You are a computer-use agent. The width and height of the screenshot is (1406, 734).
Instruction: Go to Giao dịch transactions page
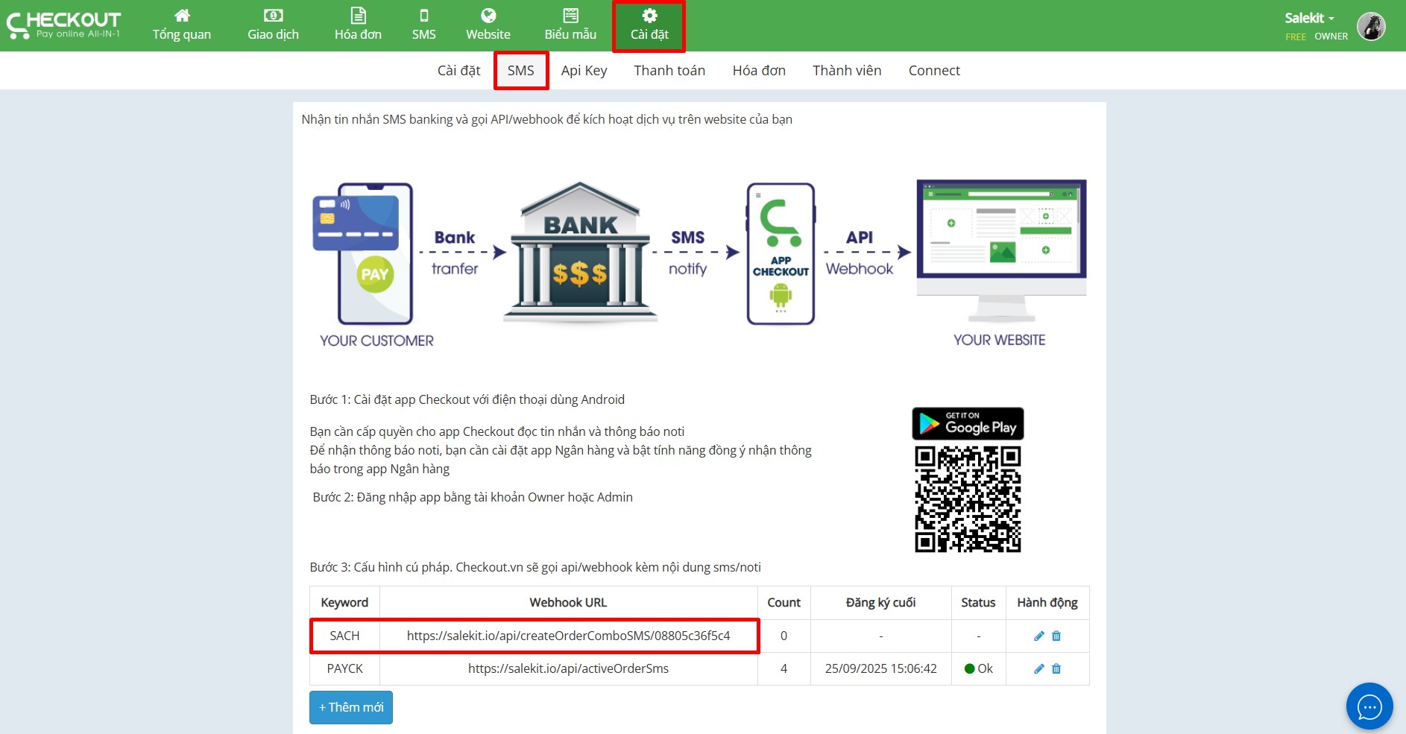[x=273, y=25]
